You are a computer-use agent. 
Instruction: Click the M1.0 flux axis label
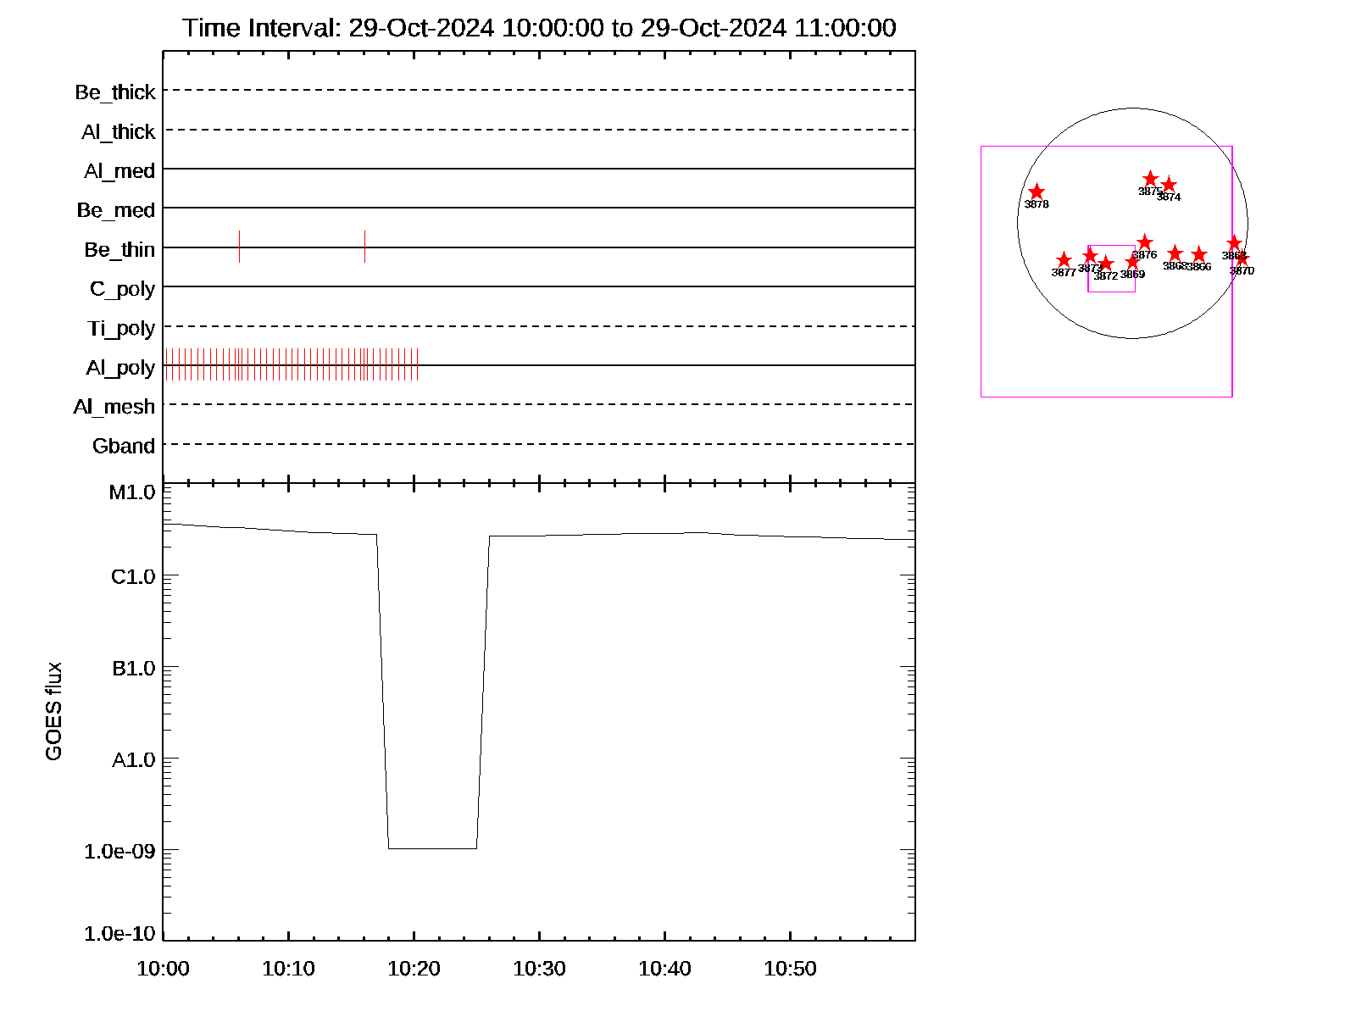point(132,492)
